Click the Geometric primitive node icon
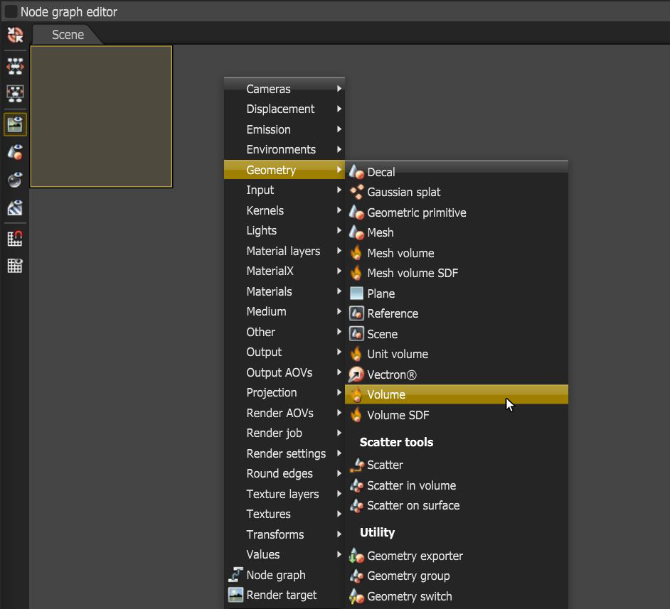The width and height of the screenshot is (670, 609). tap(356, 212)
